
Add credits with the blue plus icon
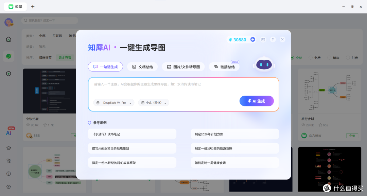click(252, 39)
